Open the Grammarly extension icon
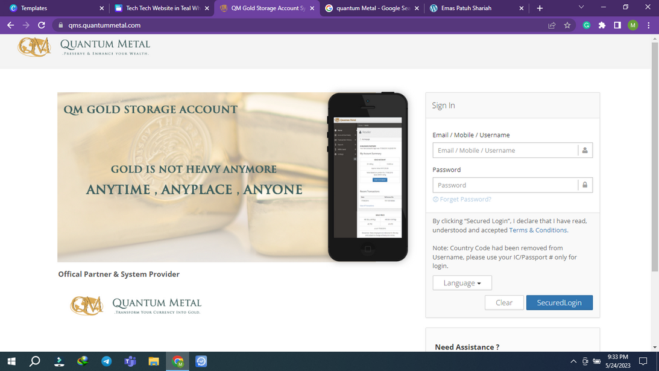The width and height of the screenshot is (659, 371). [587, 25]
